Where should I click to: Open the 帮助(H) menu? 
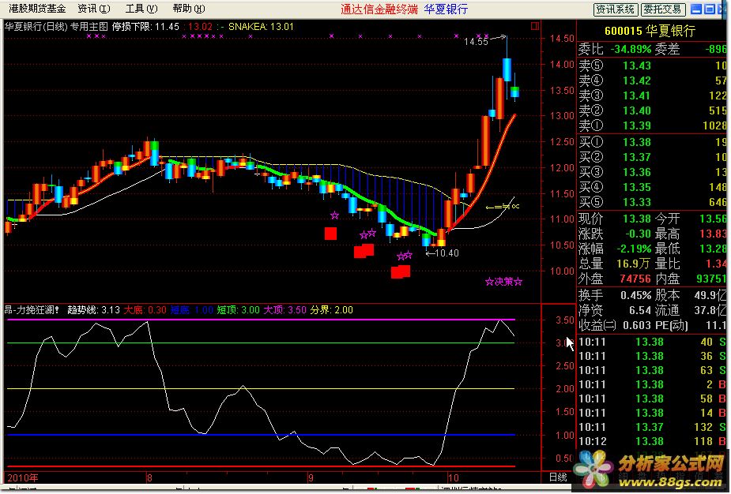click(188, 9)
